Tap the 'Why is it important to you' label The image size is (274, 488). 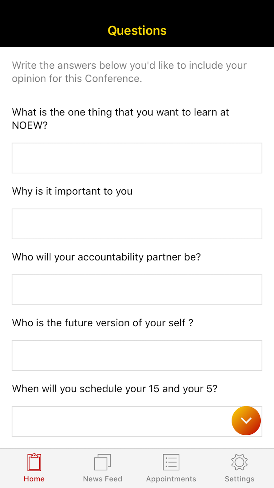coord(72,191)
